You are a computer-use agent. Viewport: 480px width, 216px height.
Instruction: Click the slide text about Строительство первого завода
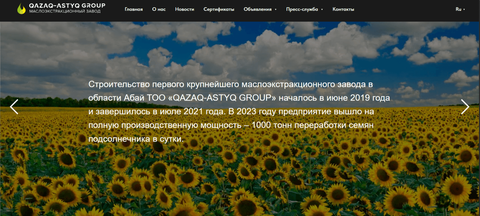[239, 112]
